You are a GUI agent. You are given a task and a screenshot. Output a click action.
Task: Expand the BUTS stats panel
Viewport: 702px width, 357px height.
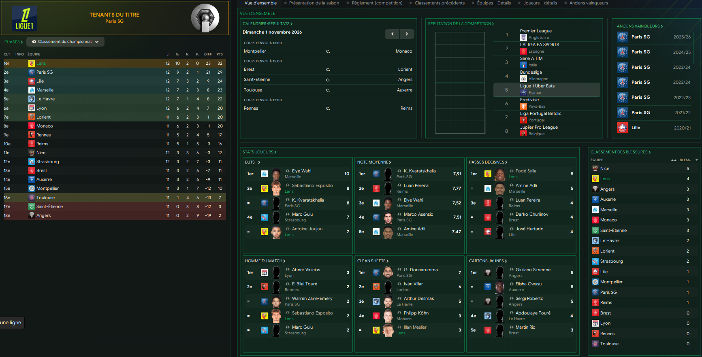point(252,162)
